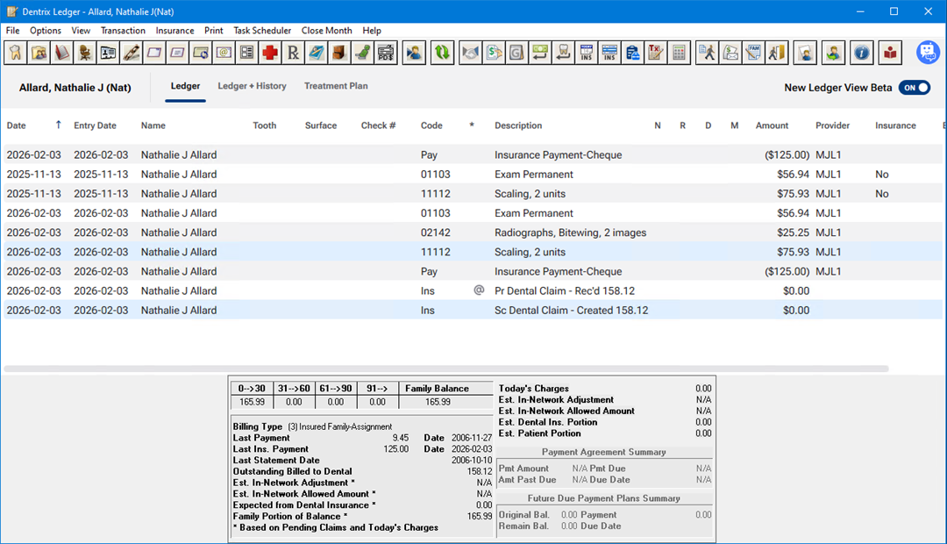Toggle New Ledger View Beta switch
The height and width of the screenshot is (544, 947).
click(x=915, y=88)
